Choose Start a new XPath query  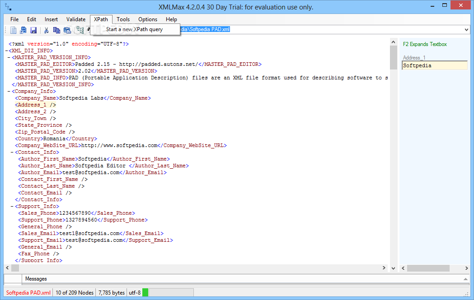click(x=135, y=29)
